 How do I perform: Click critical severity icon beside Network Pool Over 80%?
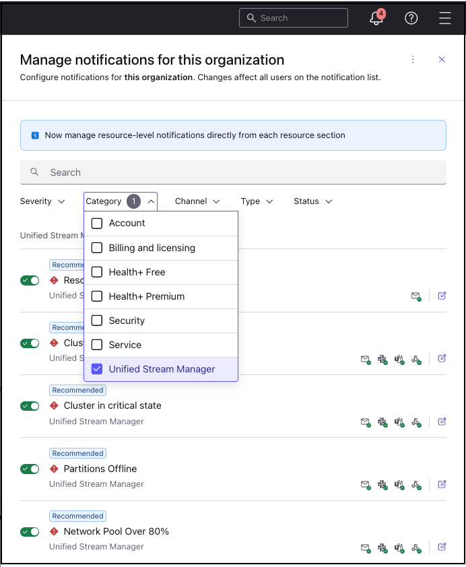tap(54, 531)
